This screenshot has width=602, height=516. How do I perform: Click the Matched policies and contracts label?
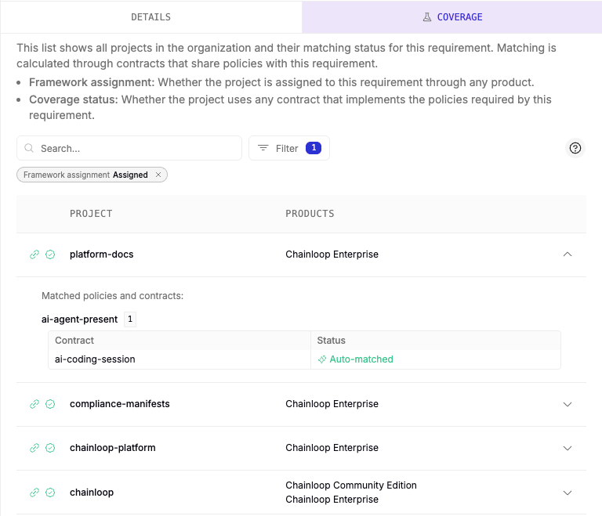coord(113,296)
